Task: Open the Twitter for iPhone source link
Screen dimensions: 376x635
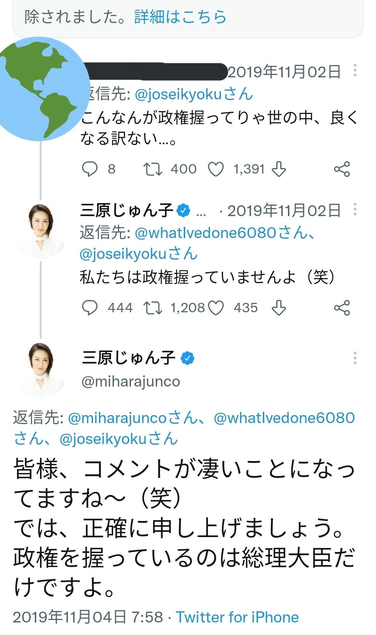Action: tap(237, 617)
